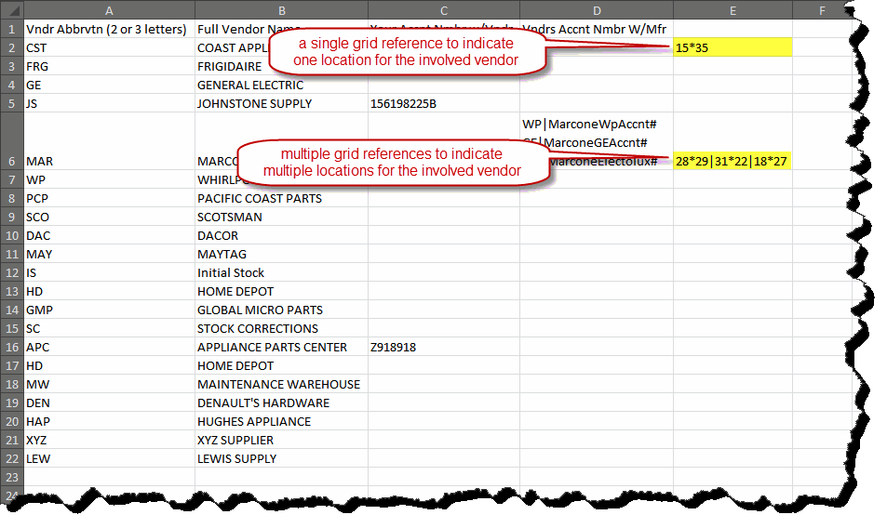The width and height of the screenshot is (887, 528).
Task: Select the APC abbreviation cell
Action: 109,348
